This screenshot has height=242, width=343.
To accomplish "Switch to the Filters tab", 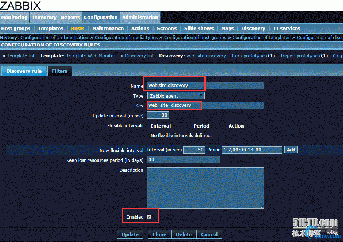I will pyautogui.click(x=60, y=71).
